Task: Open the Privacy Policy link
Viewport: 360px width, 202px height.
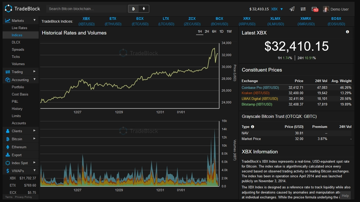Action: (x=23, y=197)
